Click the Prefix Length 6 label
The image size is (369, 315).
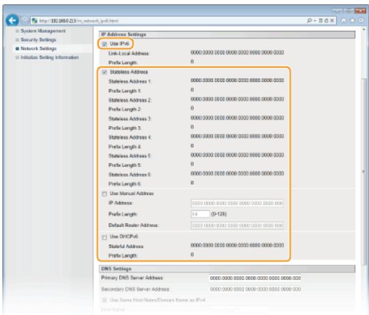point(125,184)
